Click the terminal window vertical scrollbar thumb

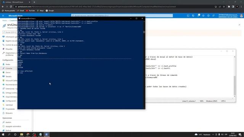point(144,32)
